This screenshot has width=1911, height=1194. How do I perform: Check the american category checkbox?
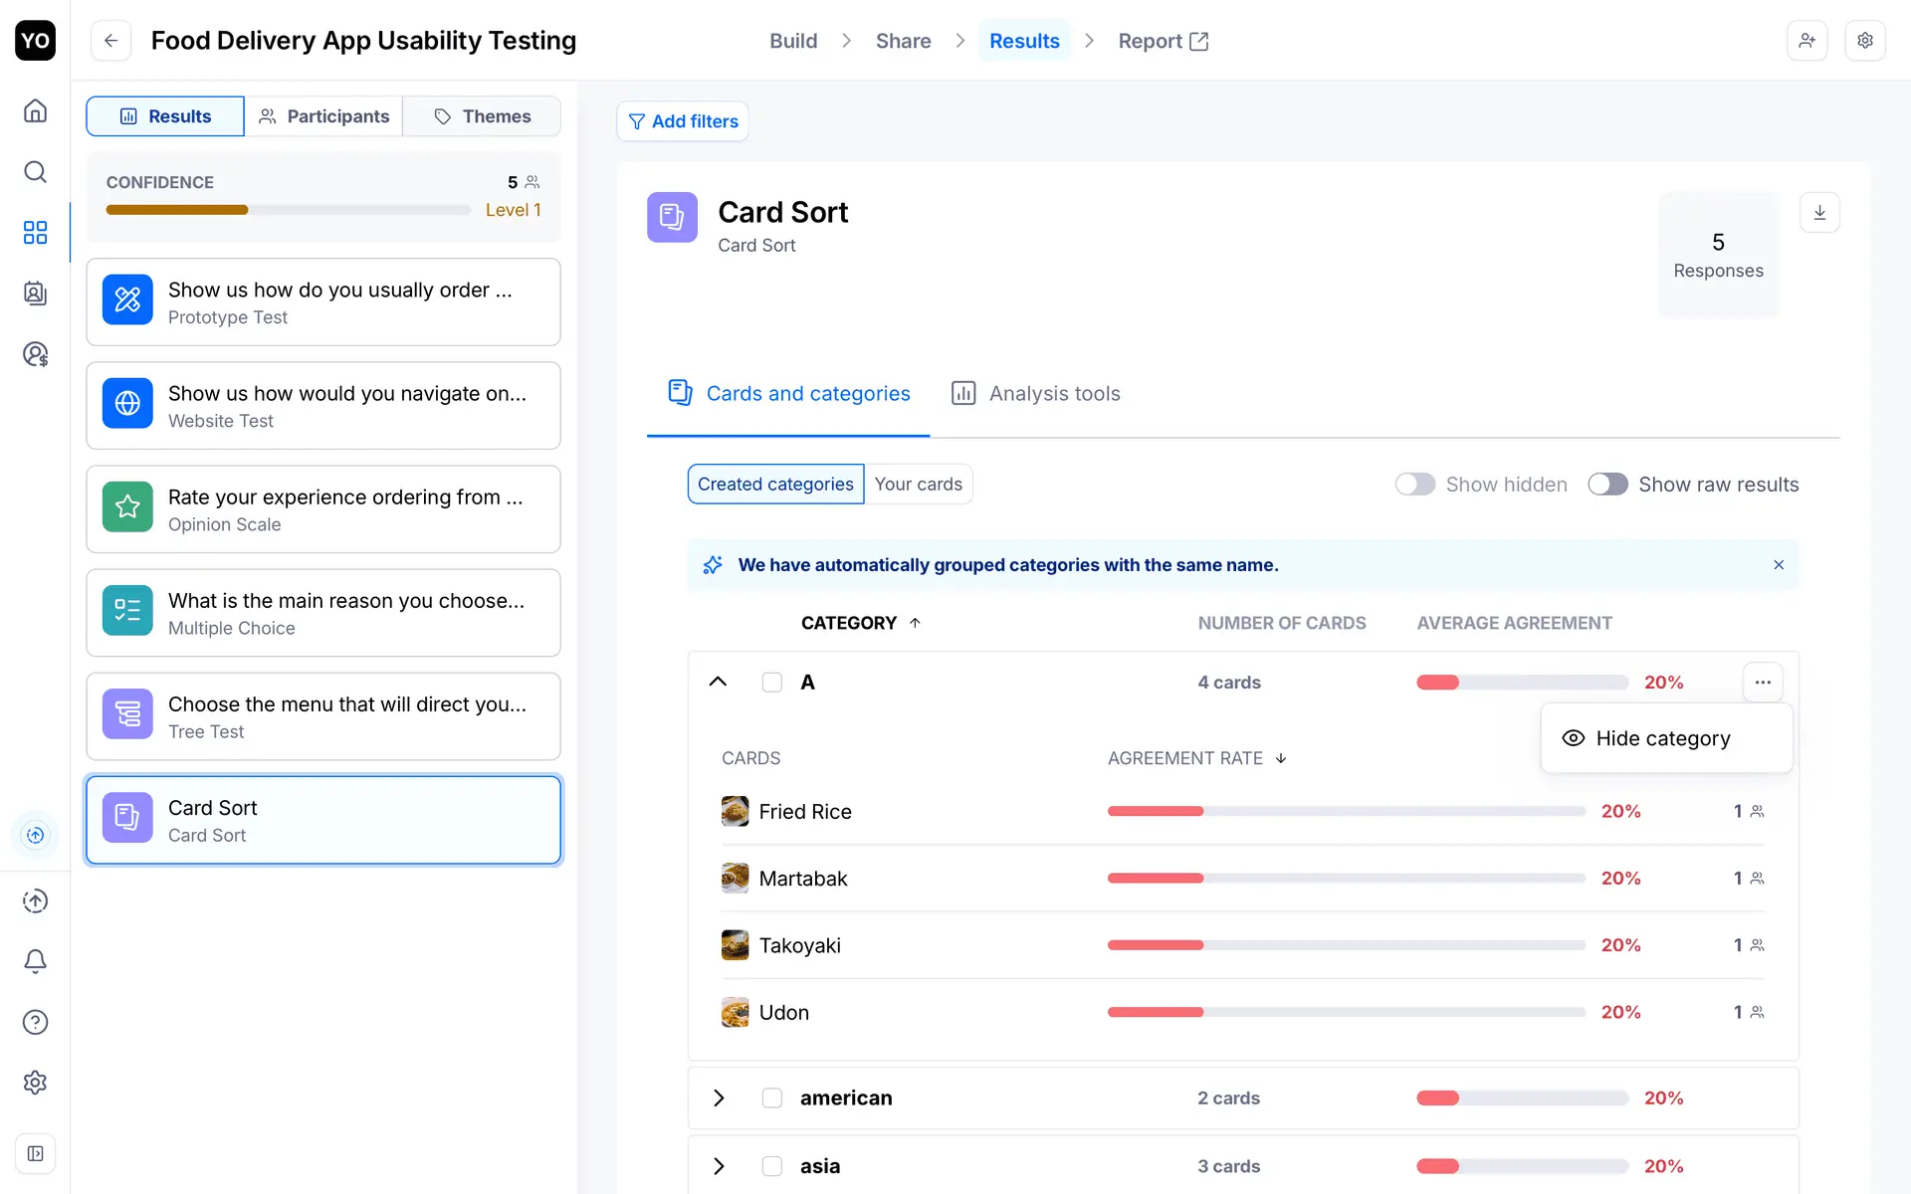(x=771, y=1097)
